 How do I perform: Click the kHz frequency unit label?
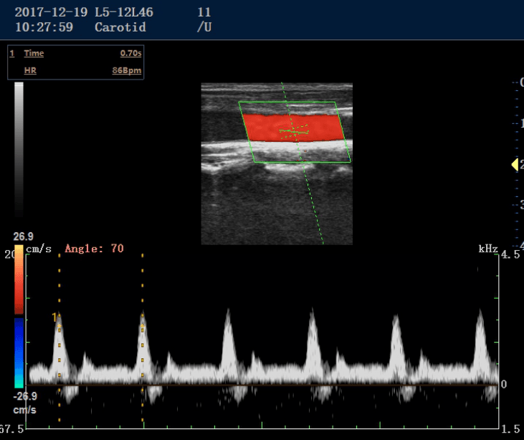point(488,249)
